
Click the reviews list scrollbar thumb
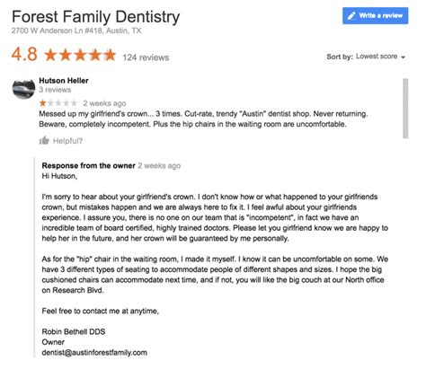(x=405, y=108)
